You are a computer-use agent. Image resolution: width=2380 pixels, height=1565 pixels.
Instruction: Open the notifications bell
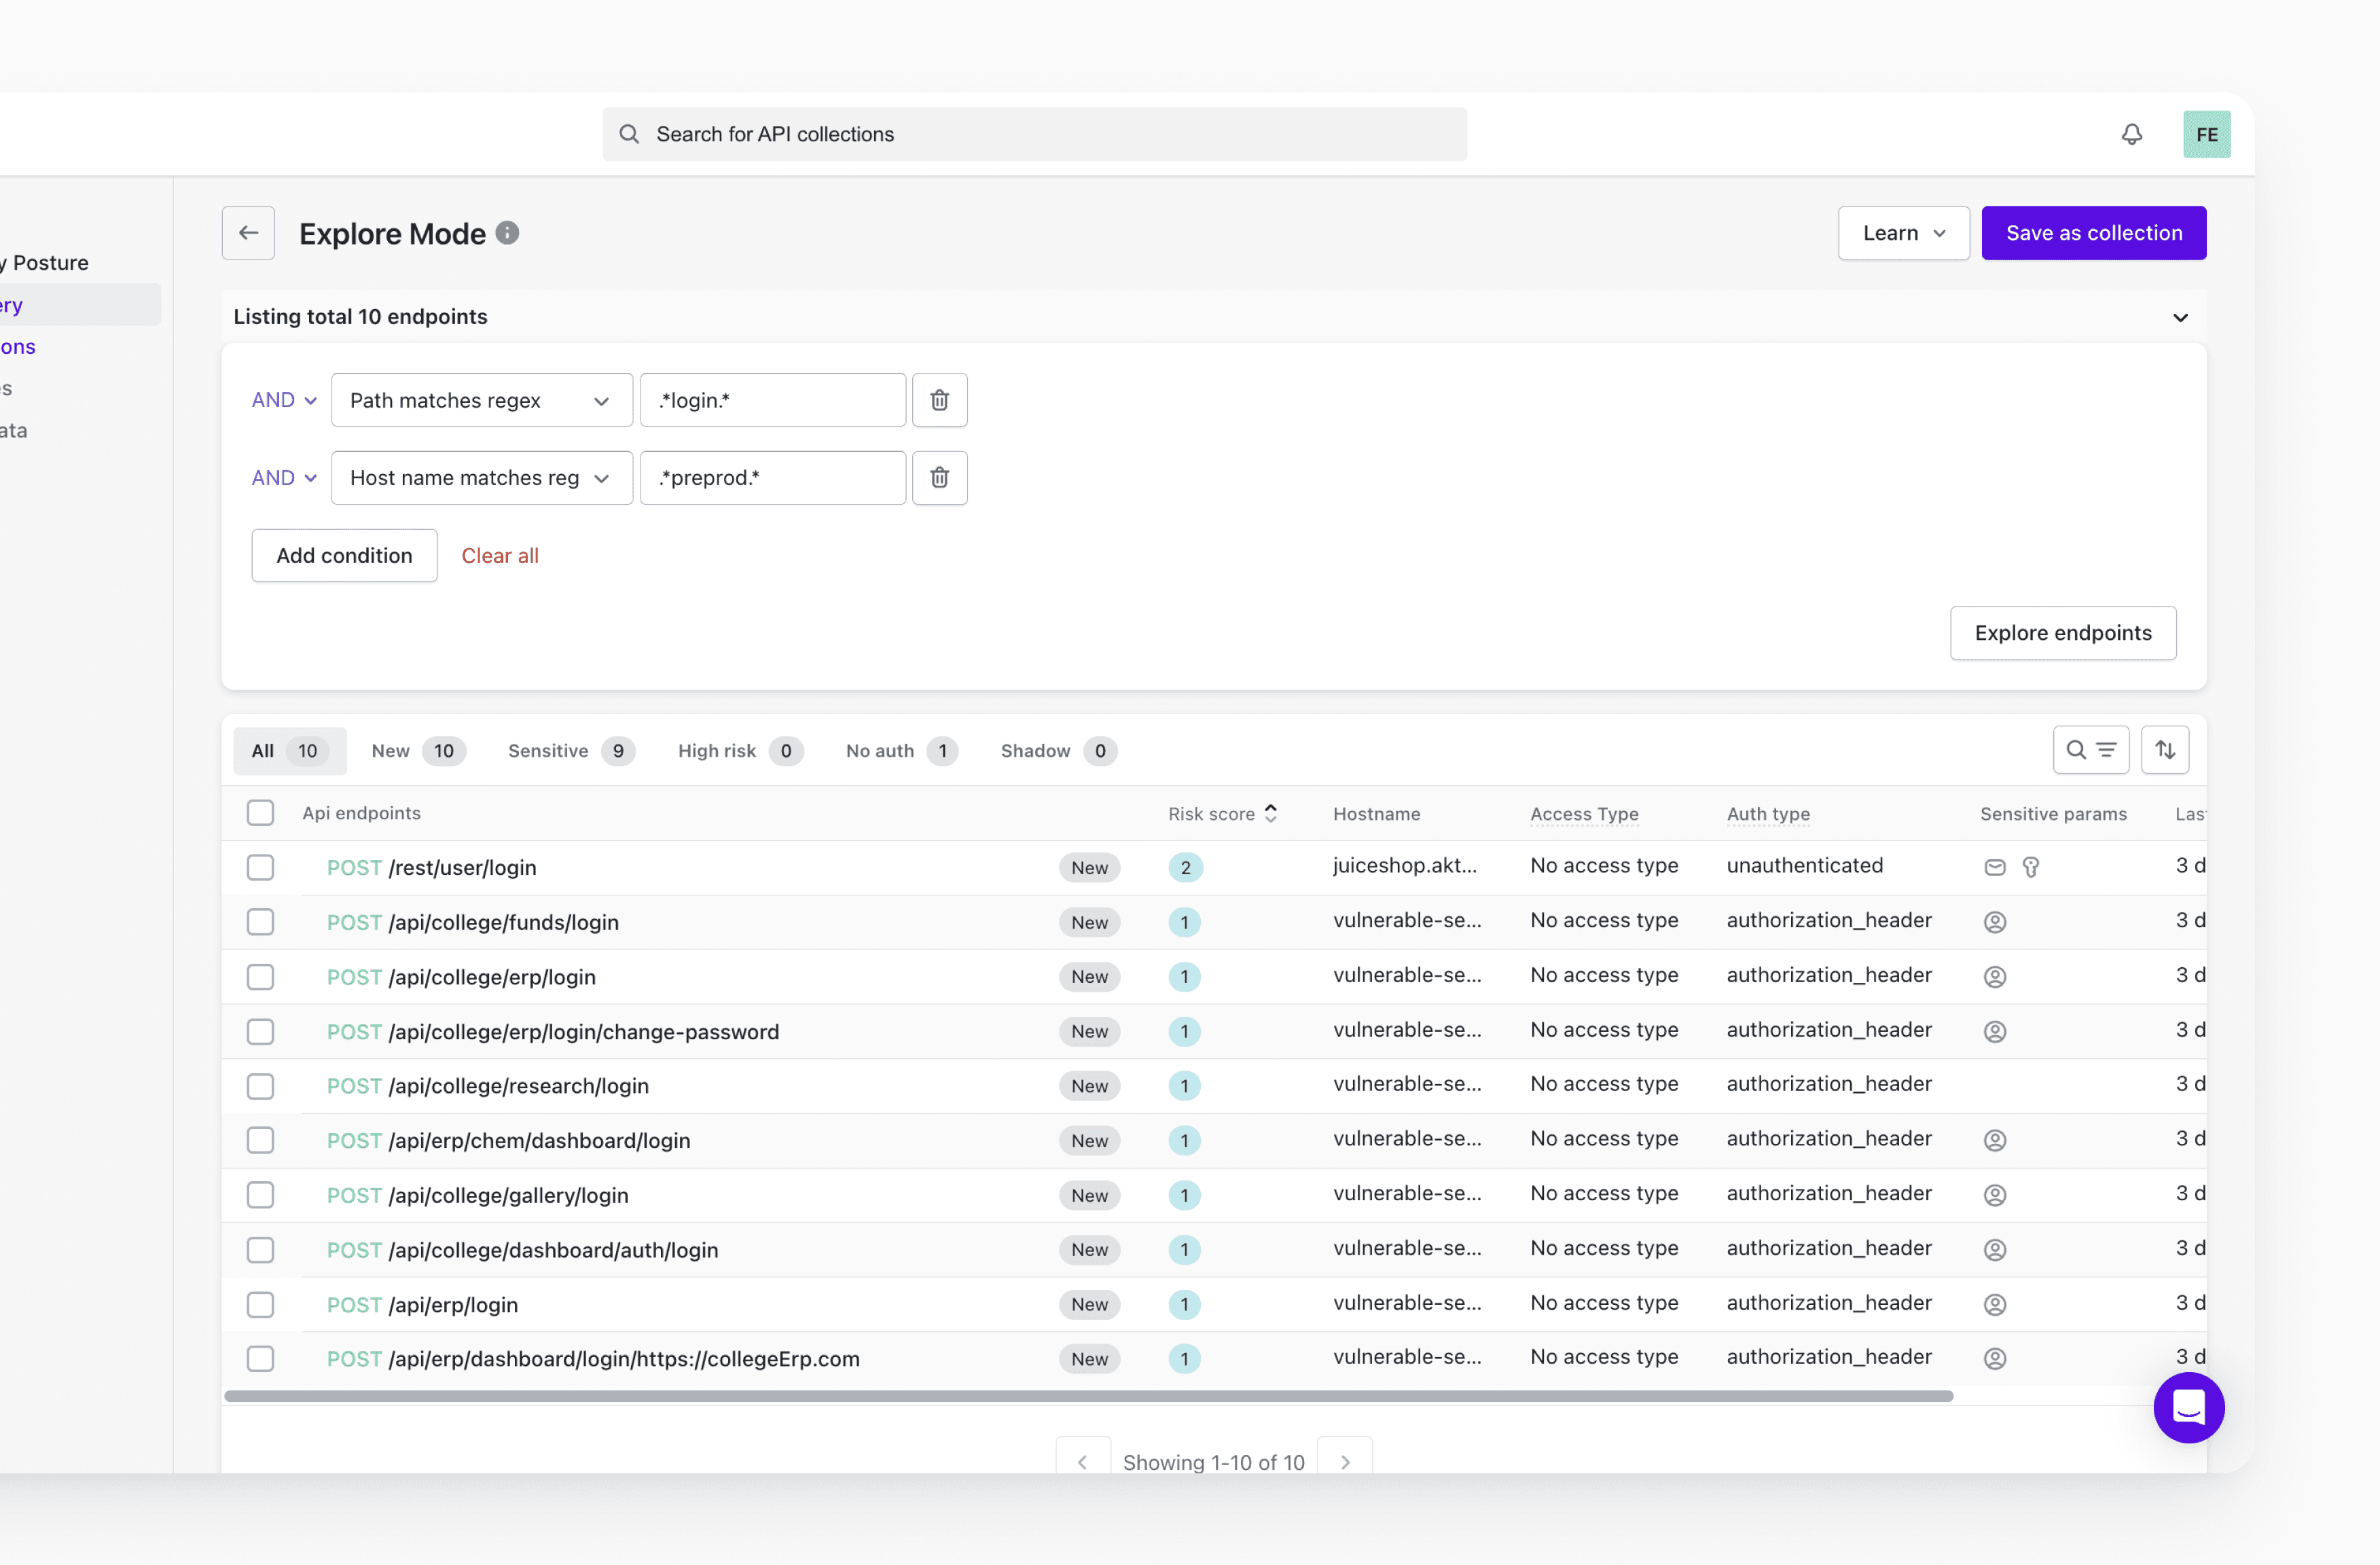[x=2131, y=134]
